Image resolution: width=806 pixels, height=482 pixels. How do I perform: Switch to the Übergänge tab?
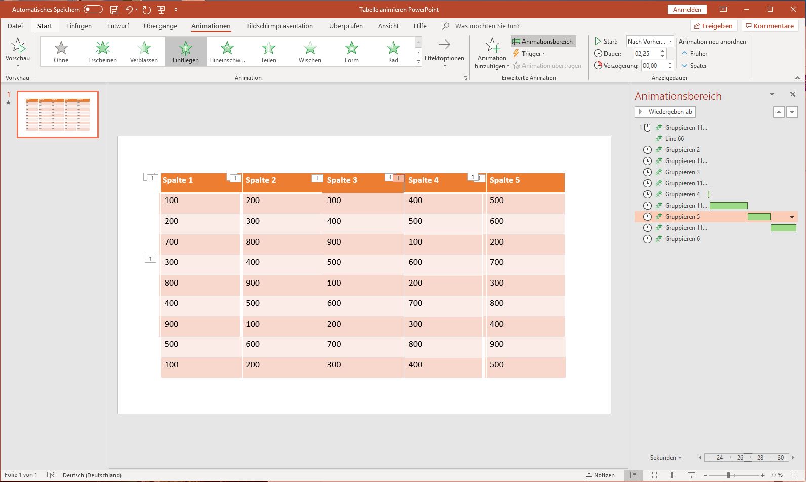tap(160, 26)
